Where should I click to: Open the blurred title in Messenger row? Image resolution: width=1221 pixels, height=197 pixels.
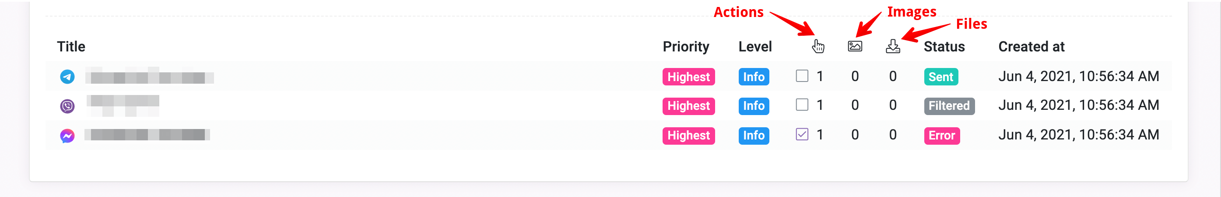(x=147, y=135)
